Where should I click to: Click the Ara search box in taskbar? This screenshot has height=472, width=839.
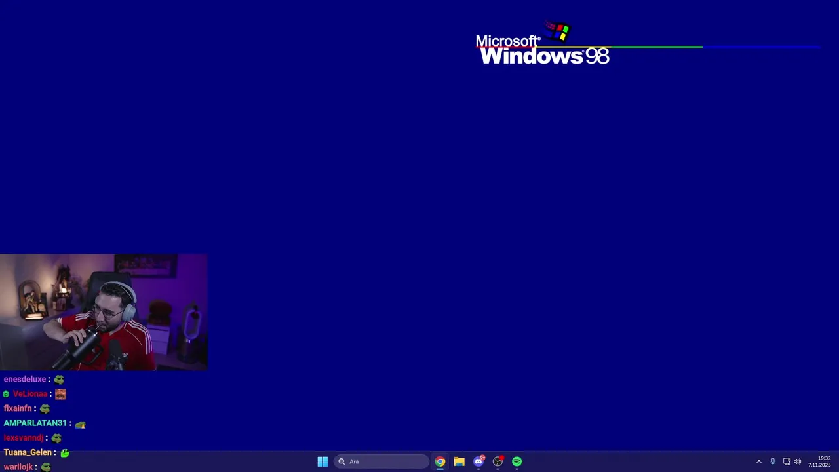[x=381, y=462]
